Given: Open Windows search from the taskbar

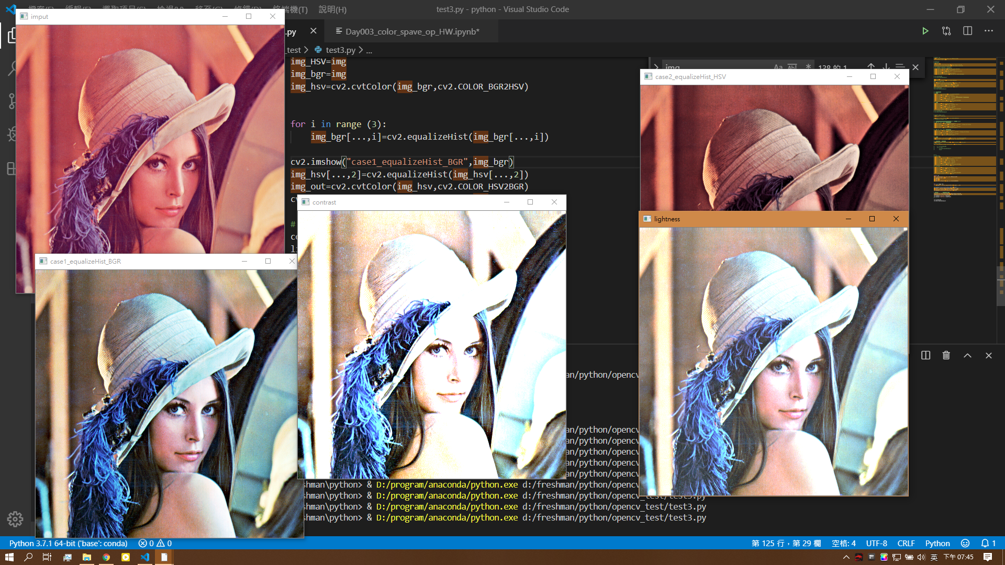Looking at the screenshot, I should point(28,557).
